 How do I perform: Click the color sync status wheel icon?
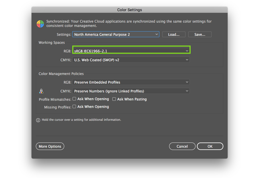click(40, 24)
